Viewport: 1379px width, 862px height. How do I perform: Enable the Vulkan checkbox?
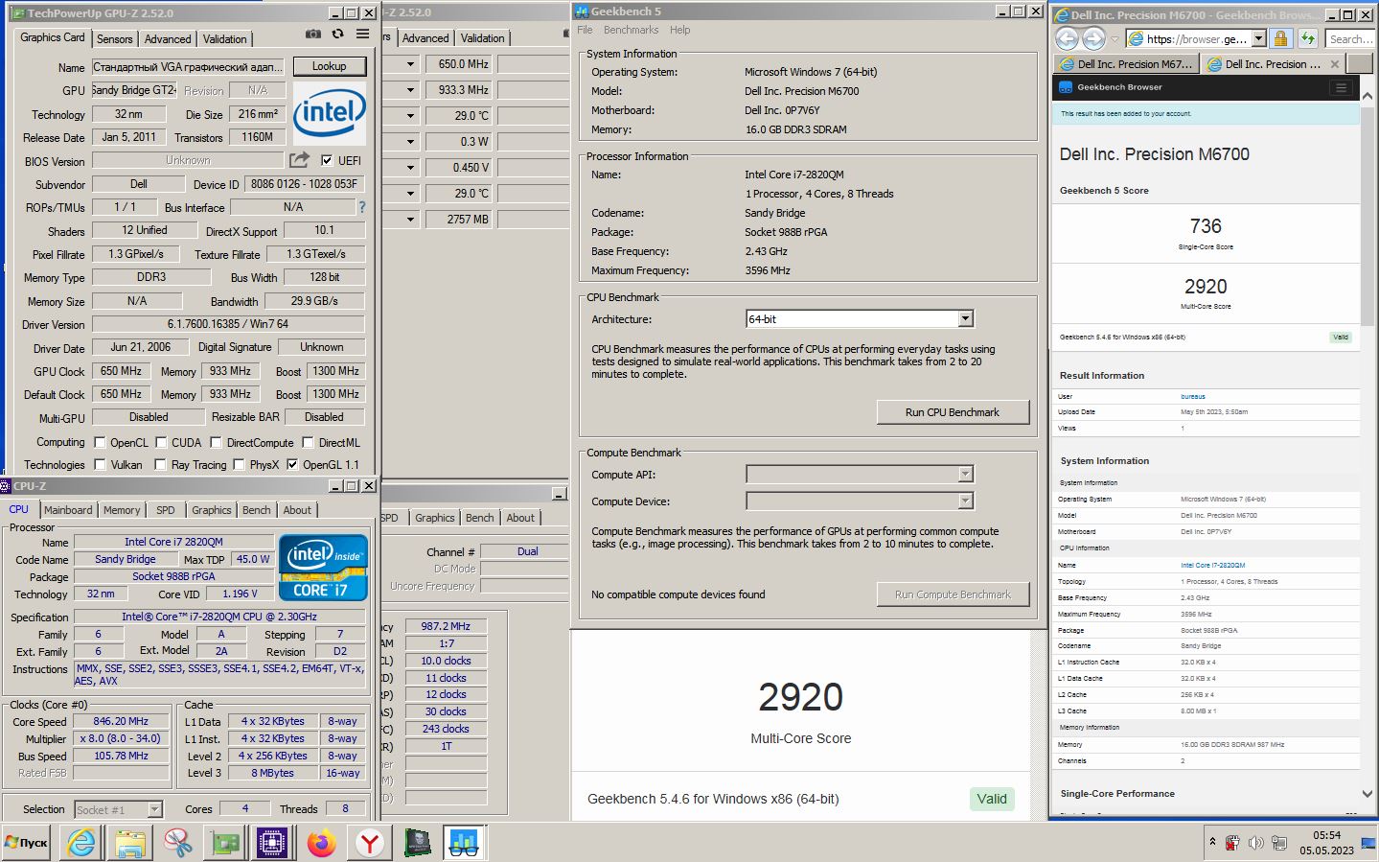[100, 464]
